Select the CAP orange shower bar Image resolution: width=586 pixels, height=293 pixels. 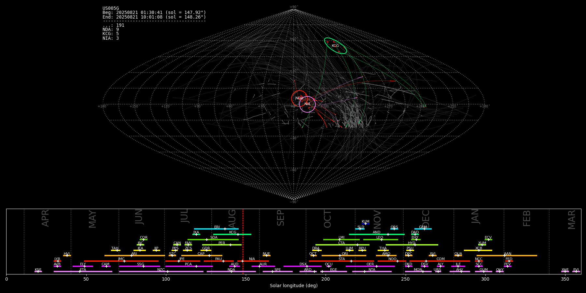point(202,256)
